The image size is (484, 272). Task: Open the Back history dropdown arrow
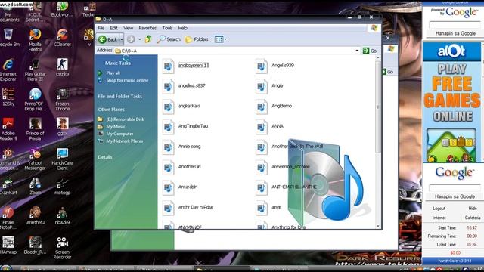(x=122, y=39)
